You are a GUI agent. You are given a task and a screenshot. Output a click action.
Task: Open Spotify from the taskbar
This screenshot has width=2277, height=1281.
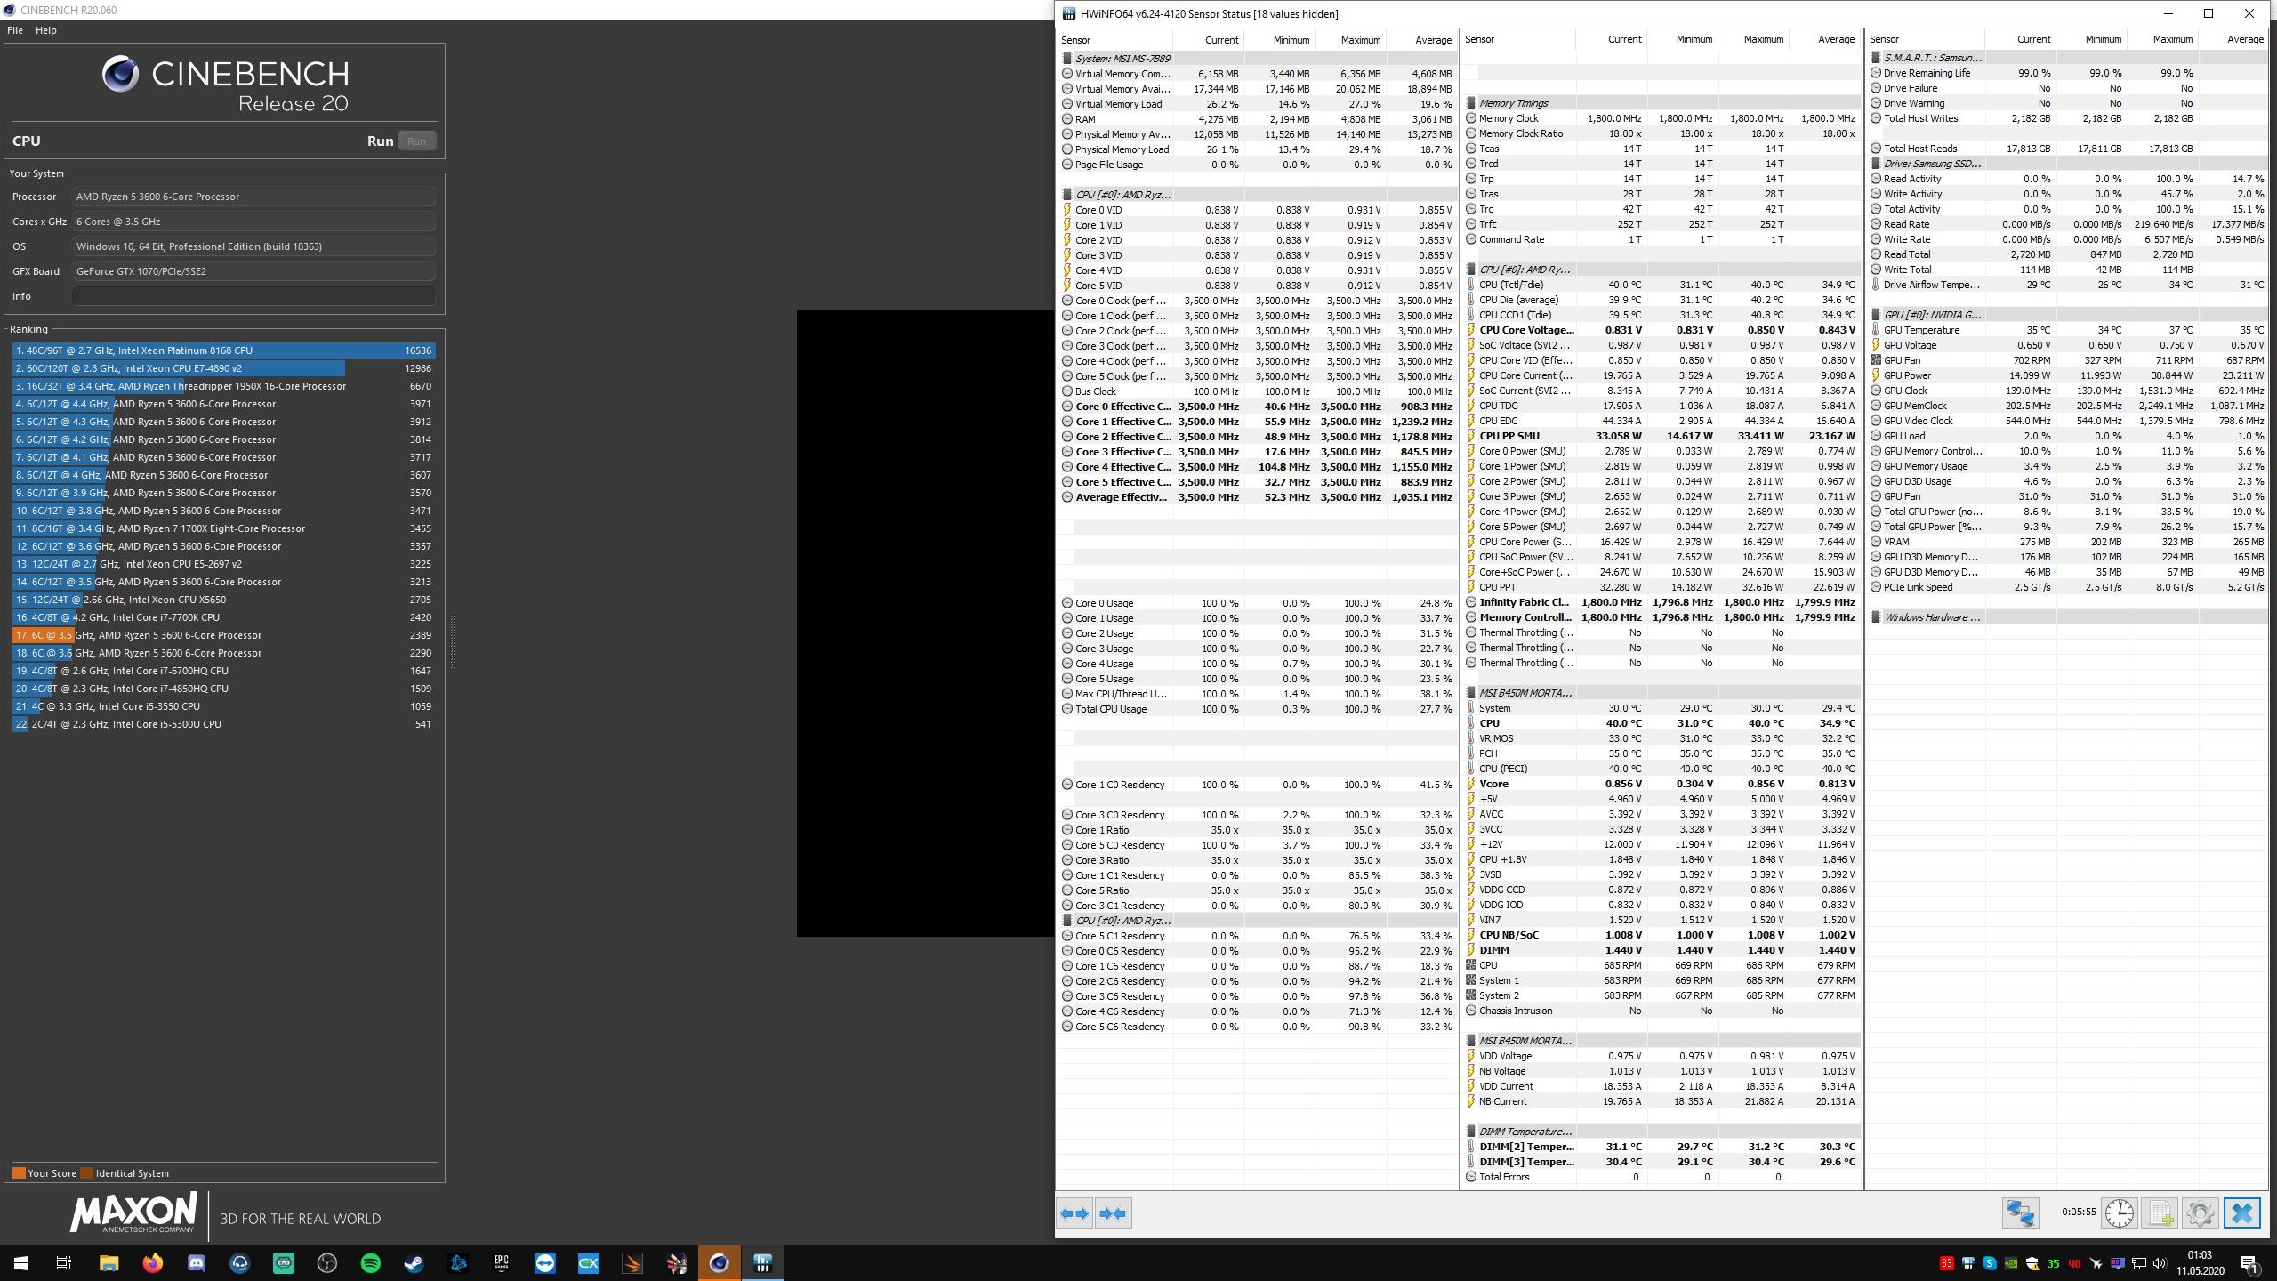pos(371,1262)
